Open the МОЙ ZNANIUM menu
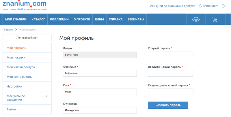Image resolution: width=231 pixels, height=117 pixels. click(16, 20)
